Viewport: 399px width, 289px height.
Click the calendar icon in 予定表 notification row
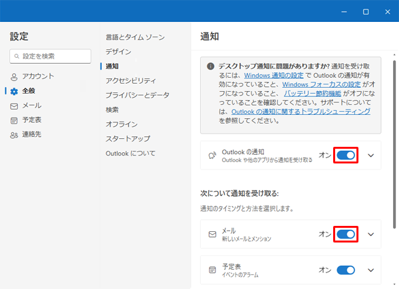pyautogui.click(x=212, y=270)
